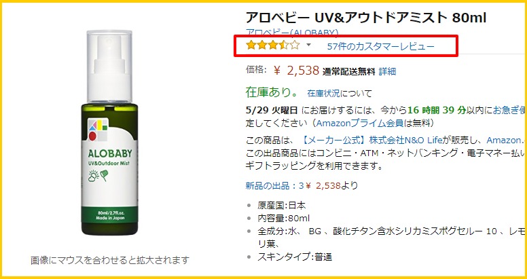Image resolution: width=527 pixels, height=279 pixels.
Task: Click the spray pump cap of bottle
Action: (109, 66)
